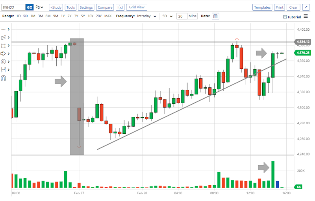Open the candlestick chart type selector
Screen dimensions: 315x201
tap(39, 7)
